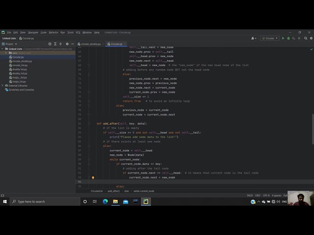The image size is (314, 235).
Task: Open the user account icon menu
Action: coord(254,38)
